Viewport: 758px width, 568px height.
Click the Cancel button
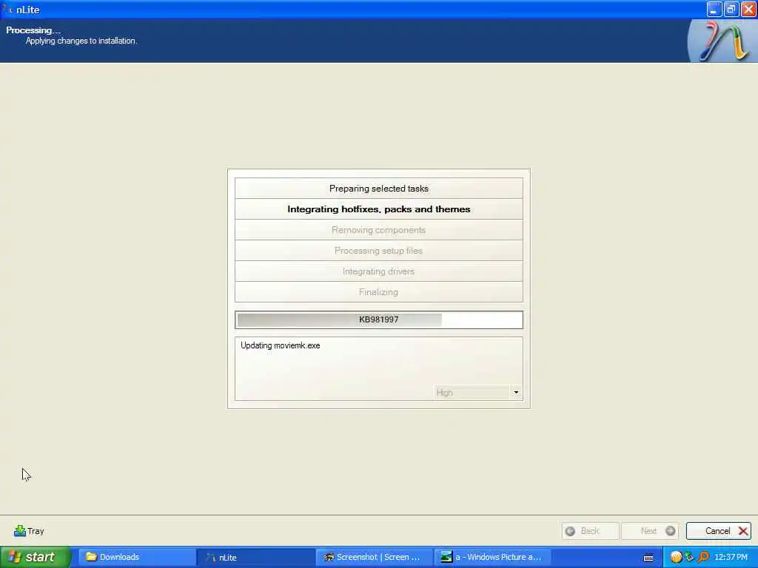(718, 531)
